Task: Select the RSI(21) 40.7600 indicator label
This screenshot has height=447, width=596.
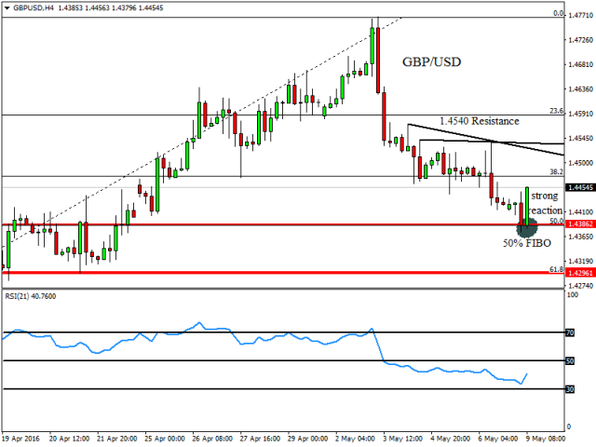Action: (31, 296)
